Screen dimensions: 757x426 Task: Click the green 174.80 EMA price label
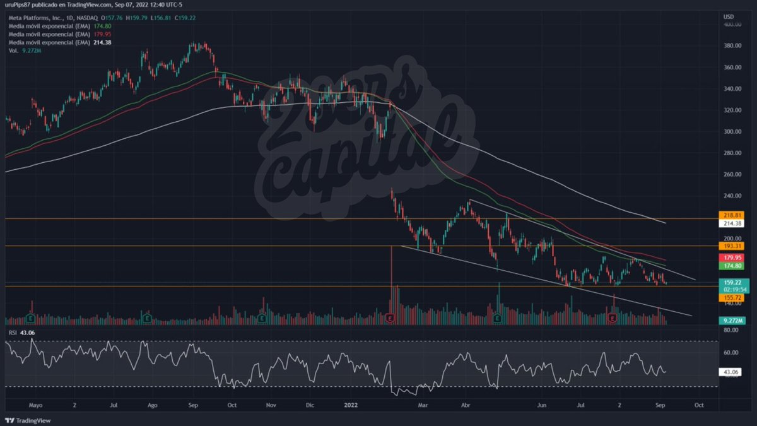click(x=732, y=267)
